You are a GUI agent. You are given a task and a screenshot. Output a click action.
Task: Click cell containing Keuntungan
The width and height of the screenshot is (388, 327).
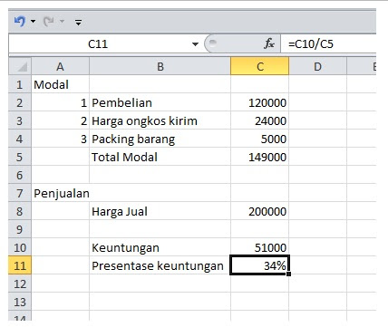[160, 247]
